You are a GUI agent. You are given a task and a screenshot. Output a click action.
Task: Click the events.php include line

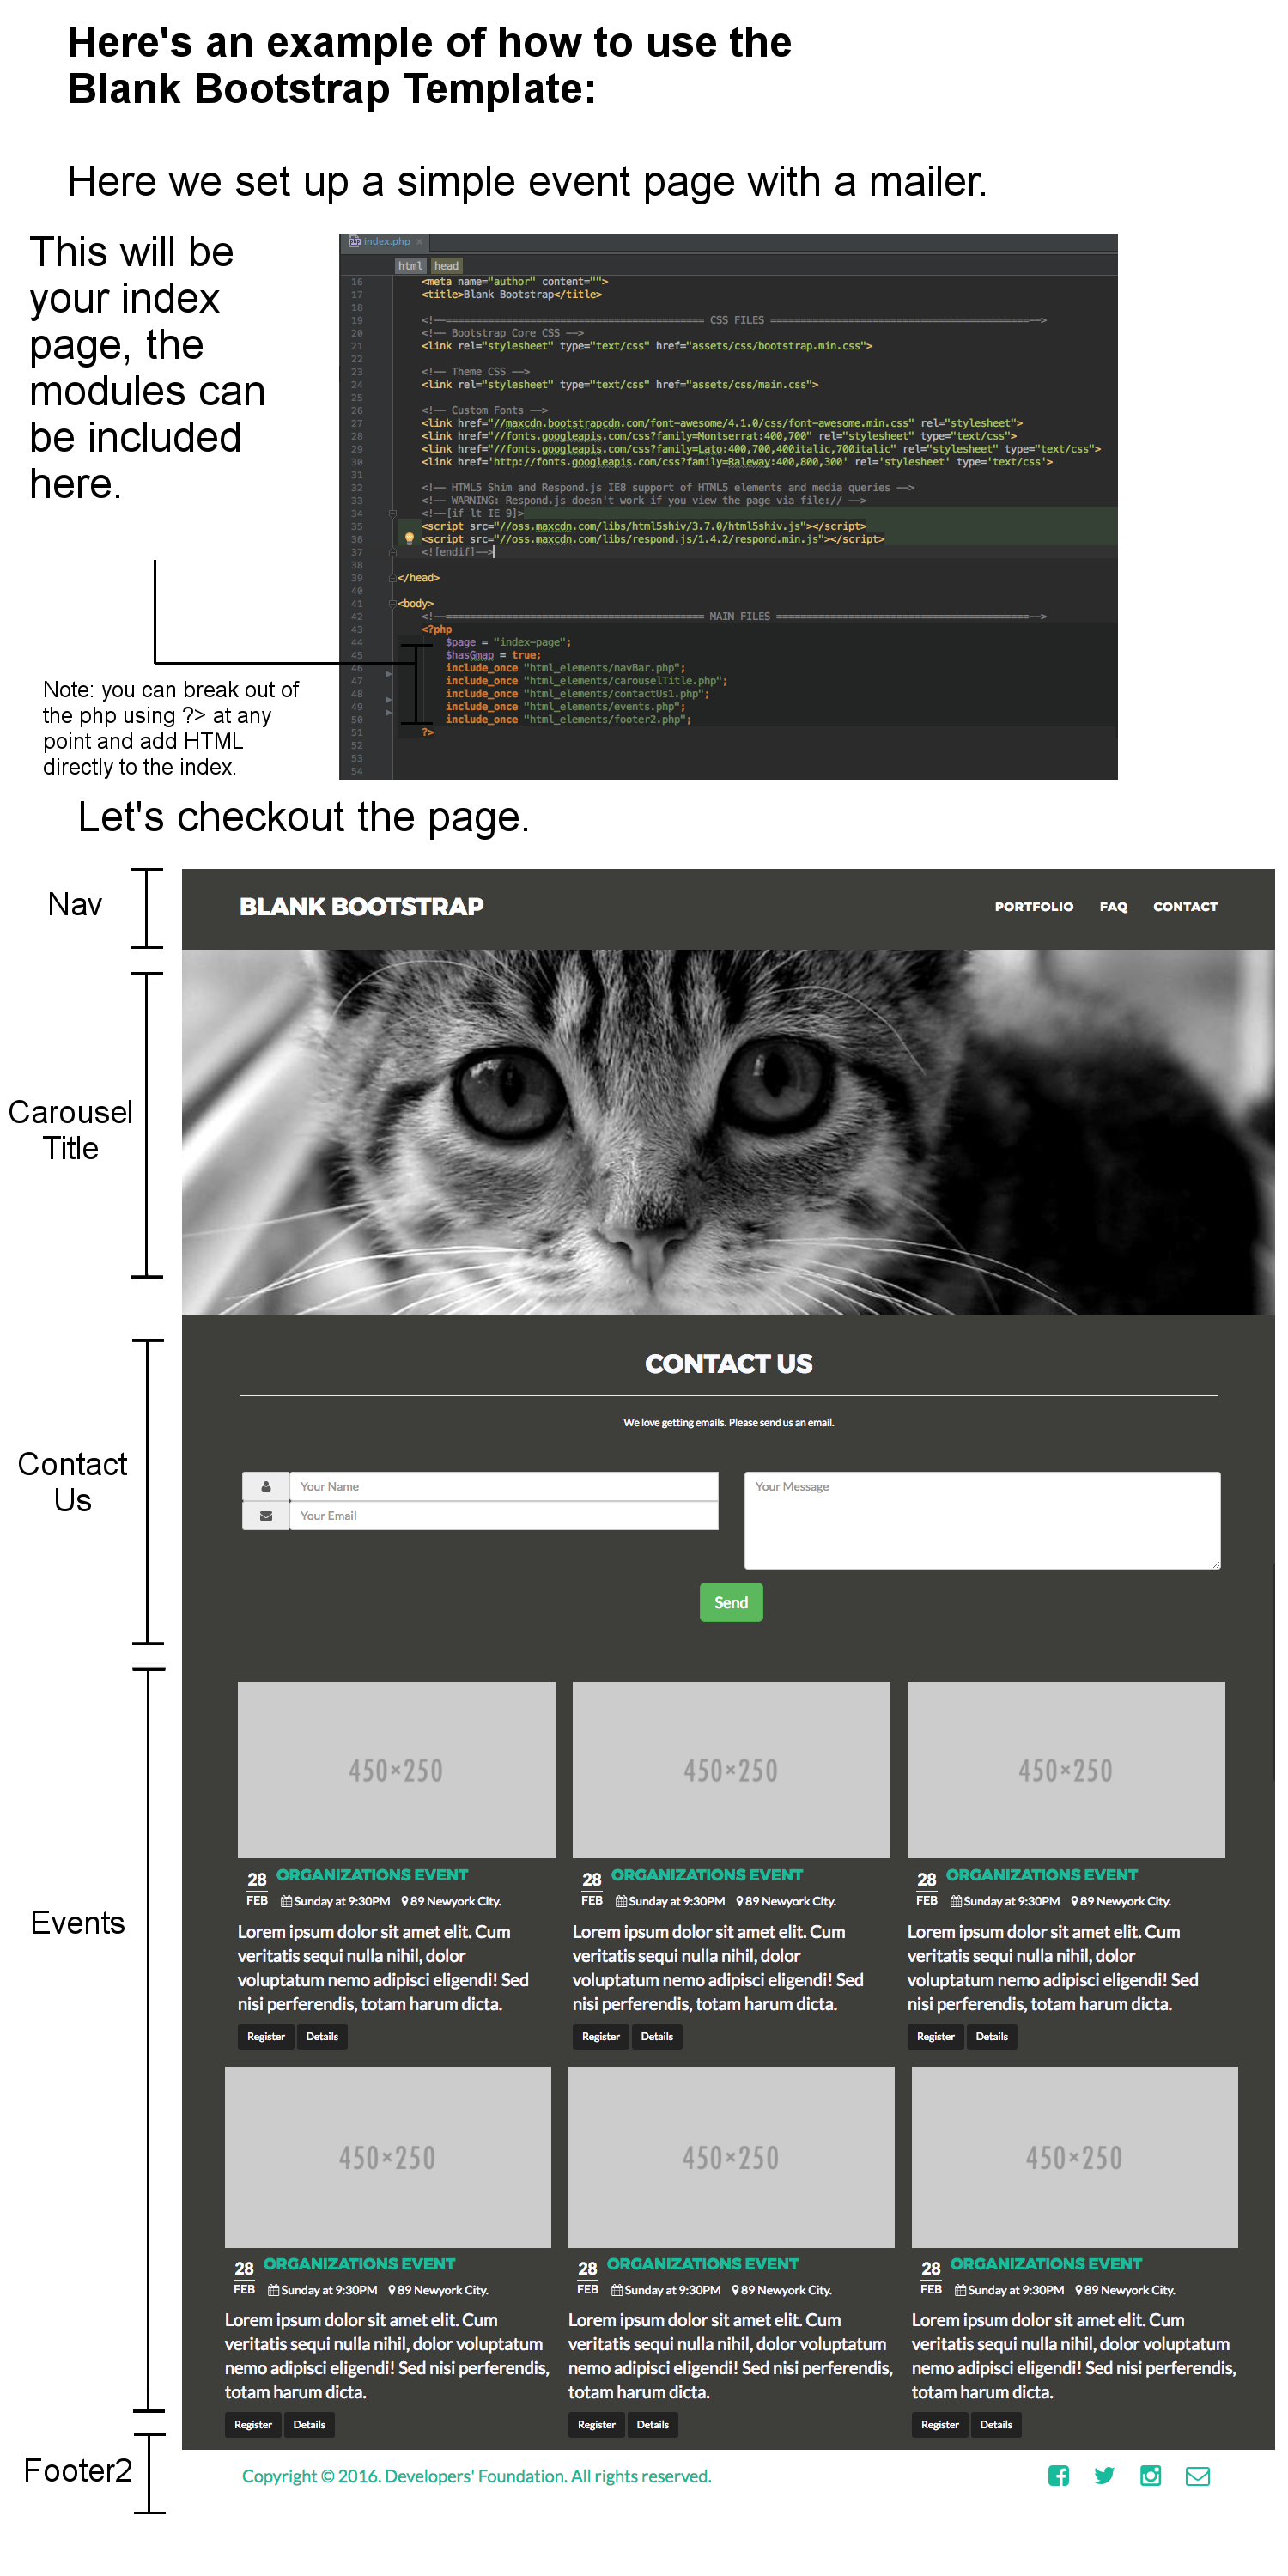tap(565, 707)
